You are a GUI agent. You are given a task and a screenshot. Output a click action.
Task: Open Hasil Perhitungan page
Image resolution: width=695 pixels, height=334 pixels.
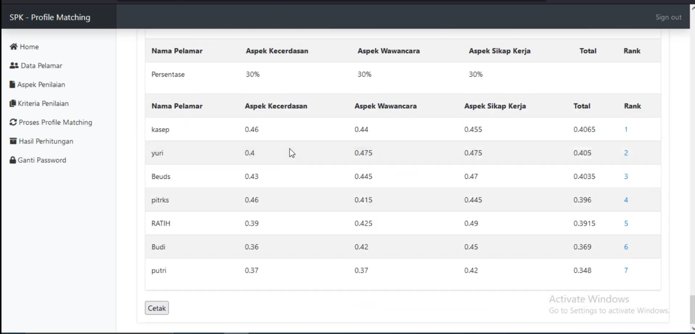[x=41, y=141]
